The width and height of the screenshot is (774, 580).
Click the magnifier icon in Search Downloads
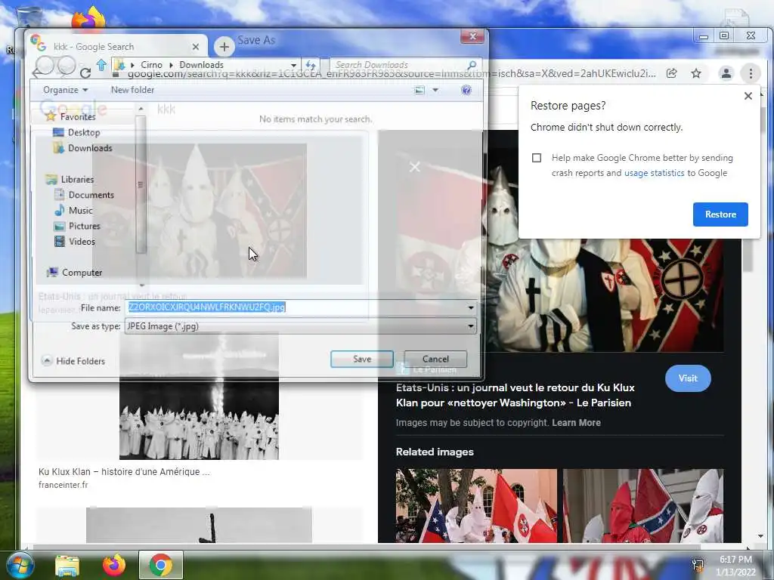coord(472,65)
